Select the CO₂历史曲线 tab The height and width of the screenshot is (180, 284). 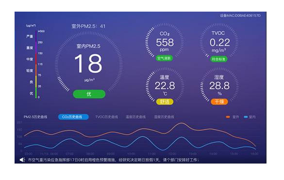pyautogui.click(x=73, y=117)
